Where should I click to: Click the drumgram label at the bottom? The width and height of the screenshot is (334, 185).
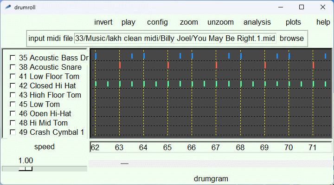(211, 179)
